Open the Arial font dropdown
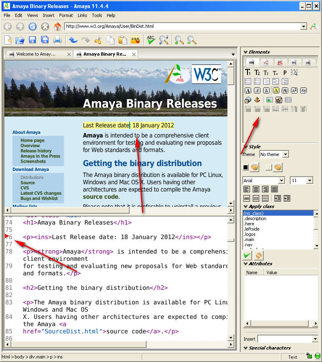322x362 pixels. [x=264, y=181]
